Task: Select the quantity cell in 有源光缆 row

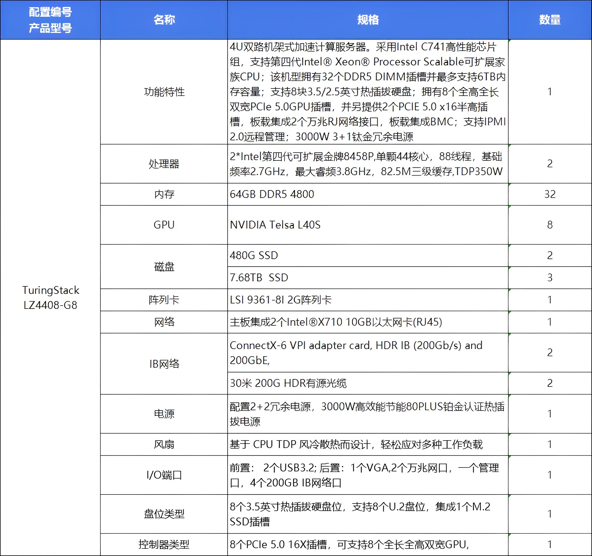Action: [550, 383]
